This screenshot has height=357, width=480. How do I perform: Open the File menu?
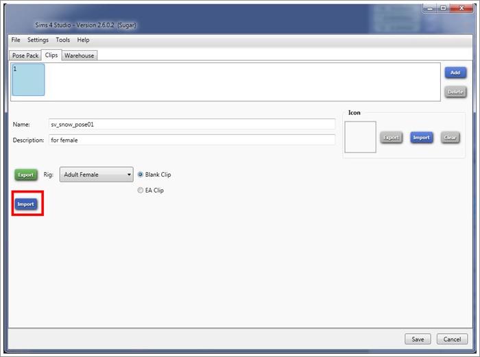16,40
